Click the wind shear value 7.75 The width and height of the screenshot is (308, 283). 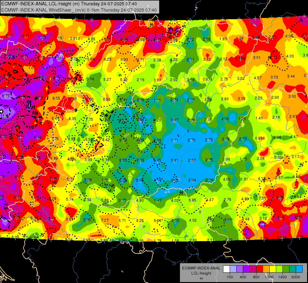(89, 119)
